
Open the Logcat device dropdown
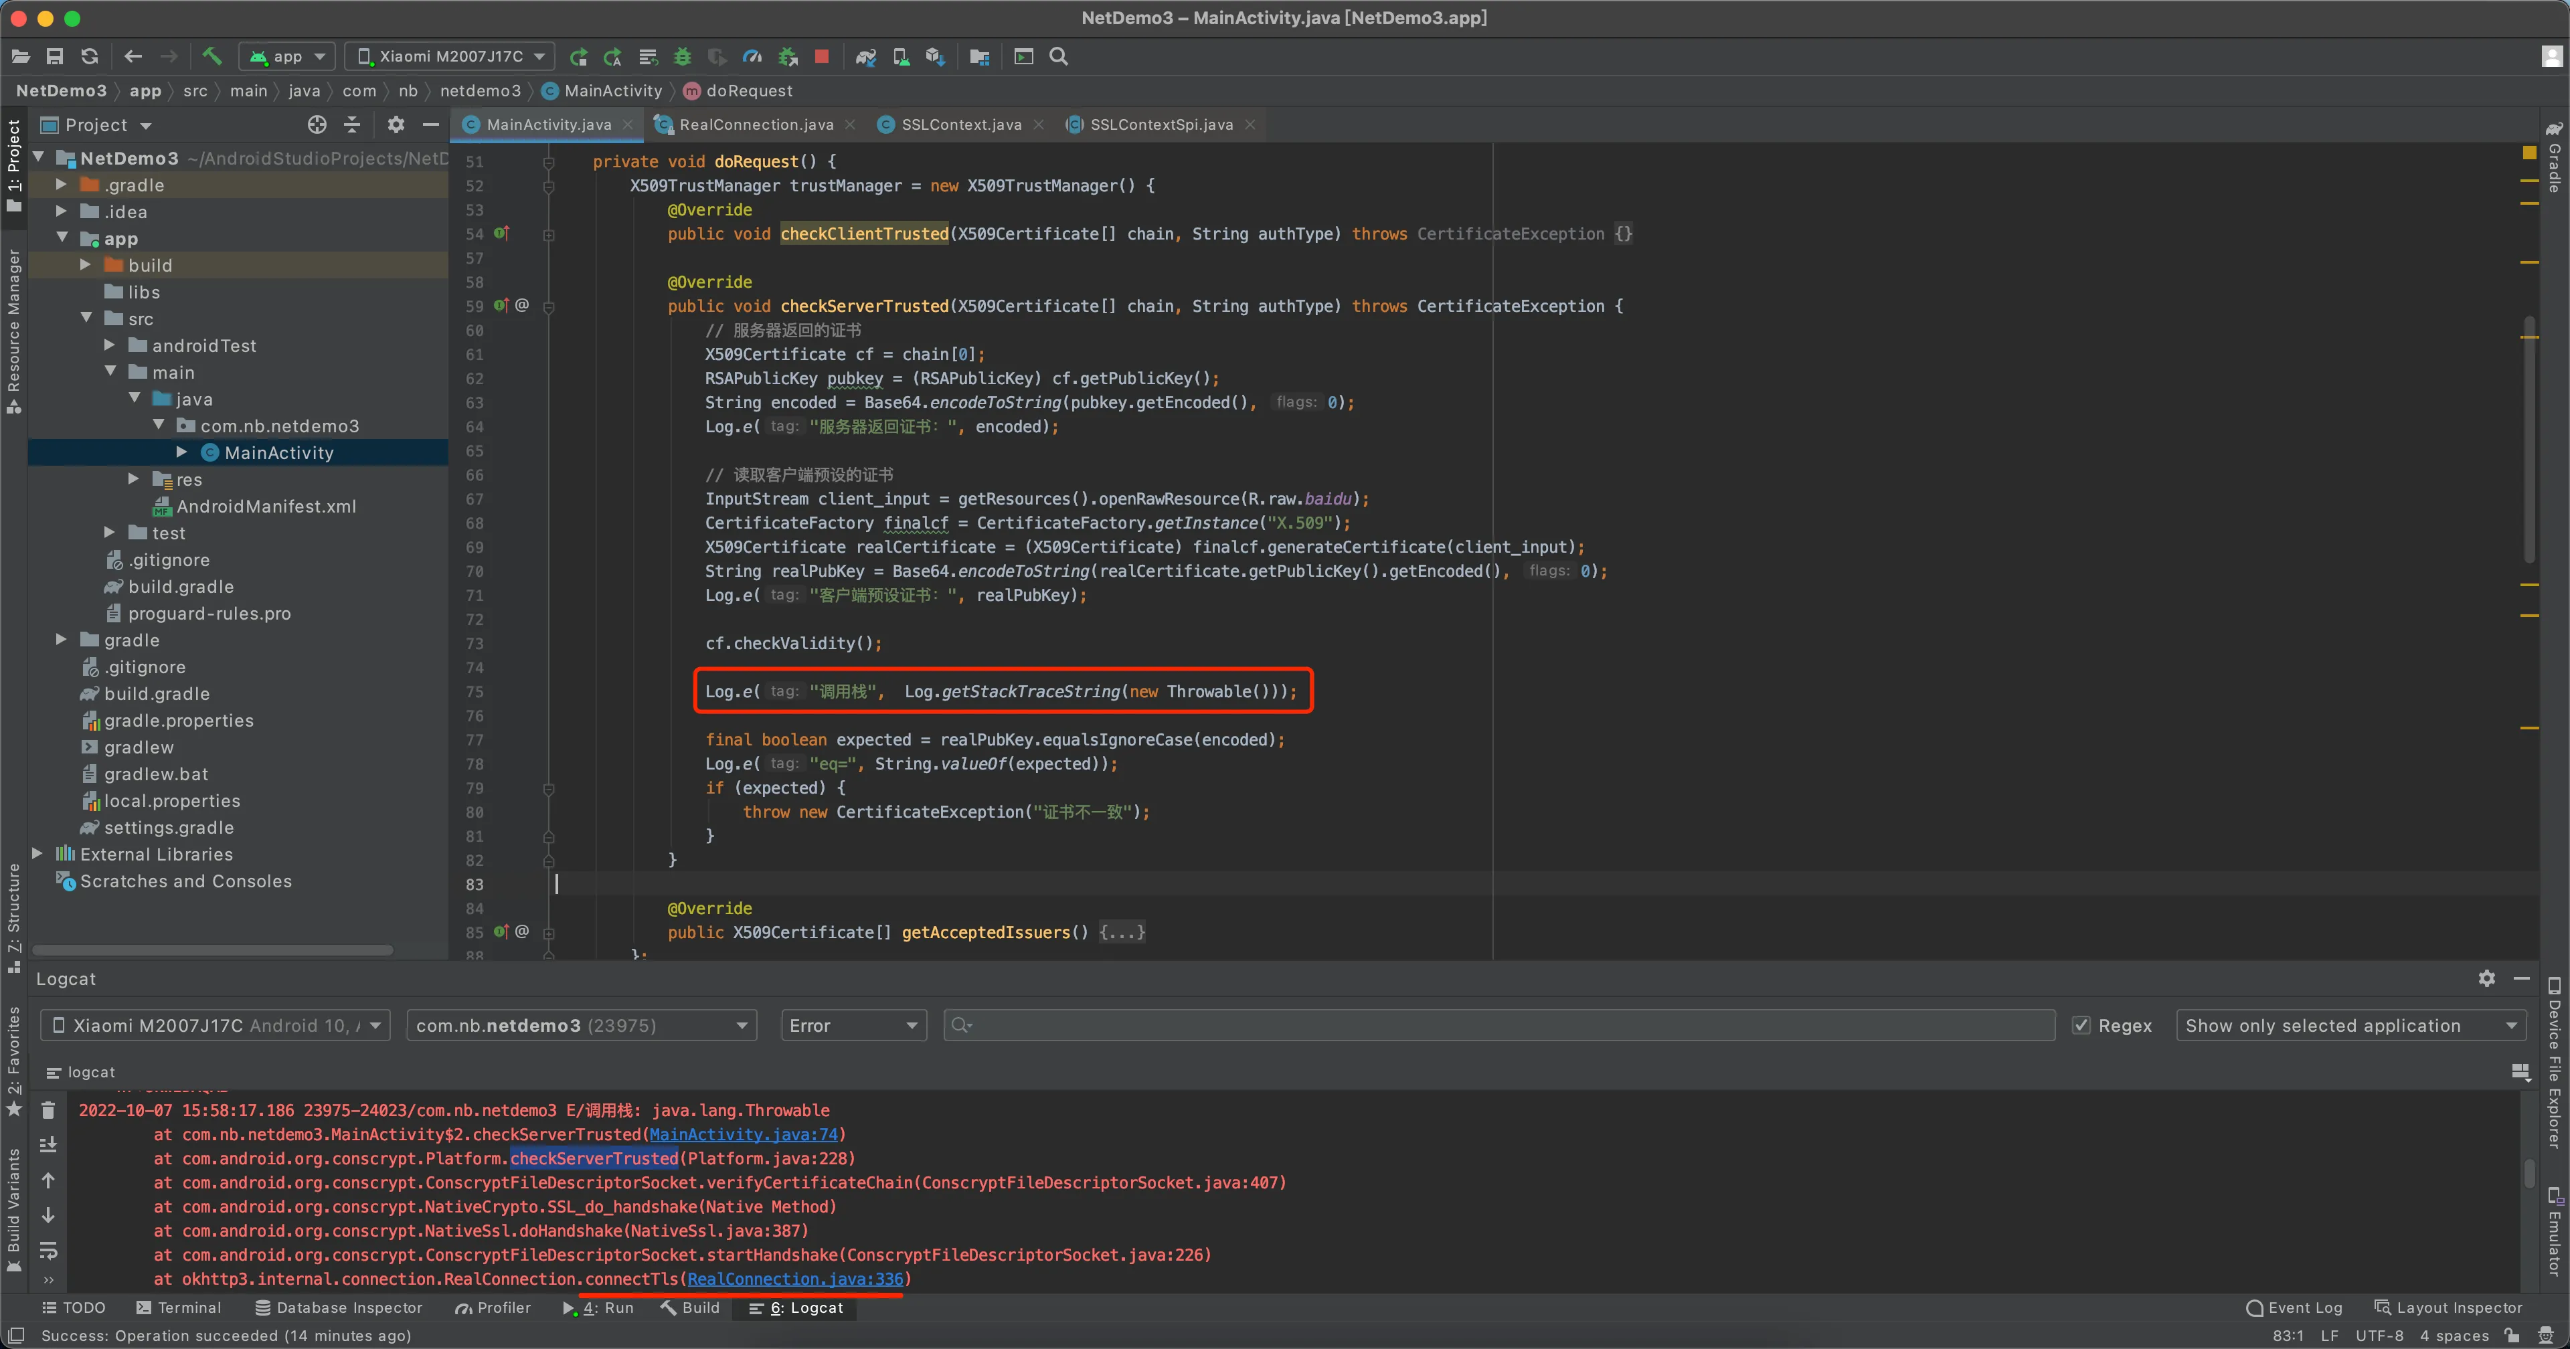[x=216, y=1026]
